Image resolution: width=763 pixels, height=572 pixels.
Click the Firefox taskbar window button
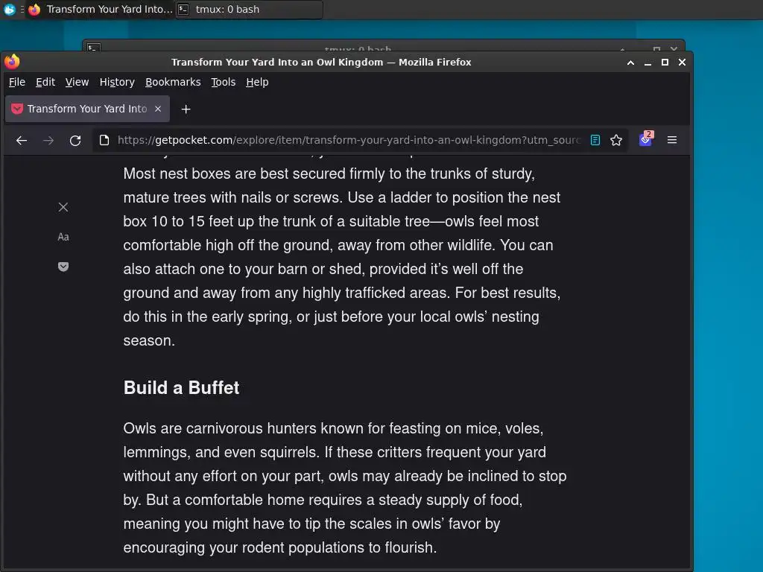pyautogui.click(x=101, y=10)
